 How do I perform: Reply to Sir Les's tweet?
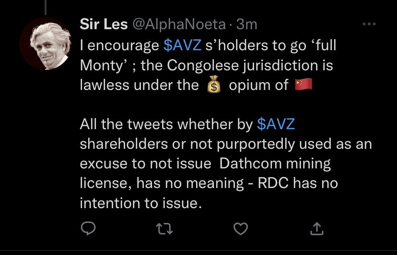click(88, 230)
